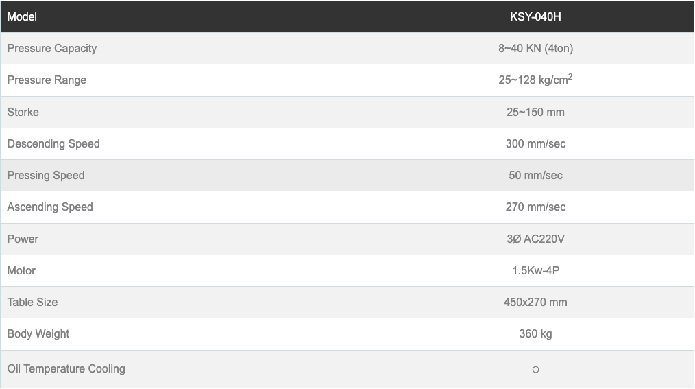Click the Pressure Capacity row label
695x389 pixels.
coord(52,48)
